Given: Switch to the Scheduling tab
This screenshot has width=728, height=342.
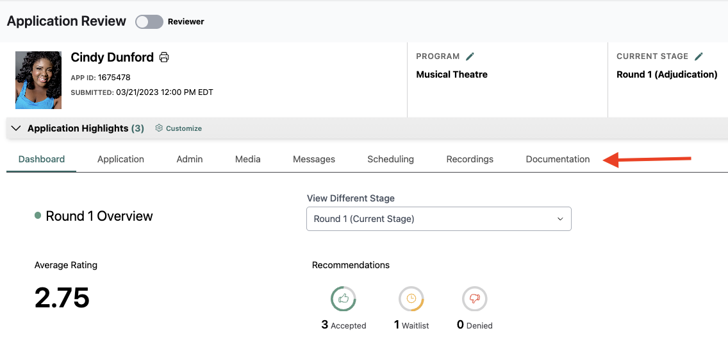Looking at the screenshot, I should coord(390,159).
